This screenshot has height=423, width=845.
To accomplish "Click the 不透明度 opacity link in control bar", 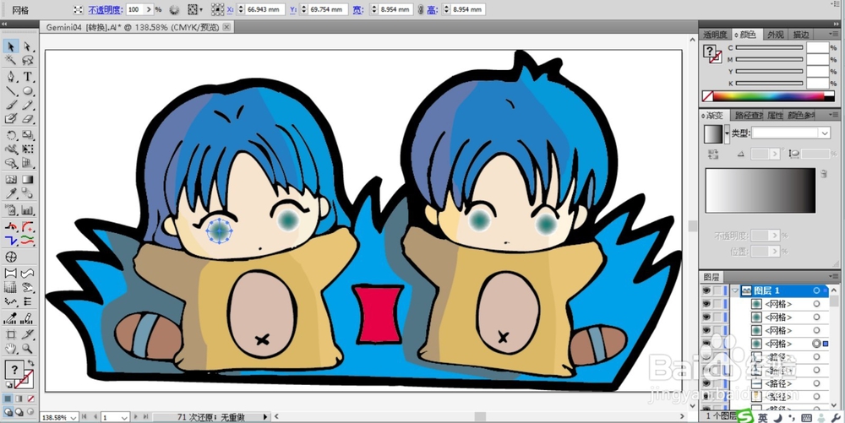I will pyautogui.click(x=106, y=9).
